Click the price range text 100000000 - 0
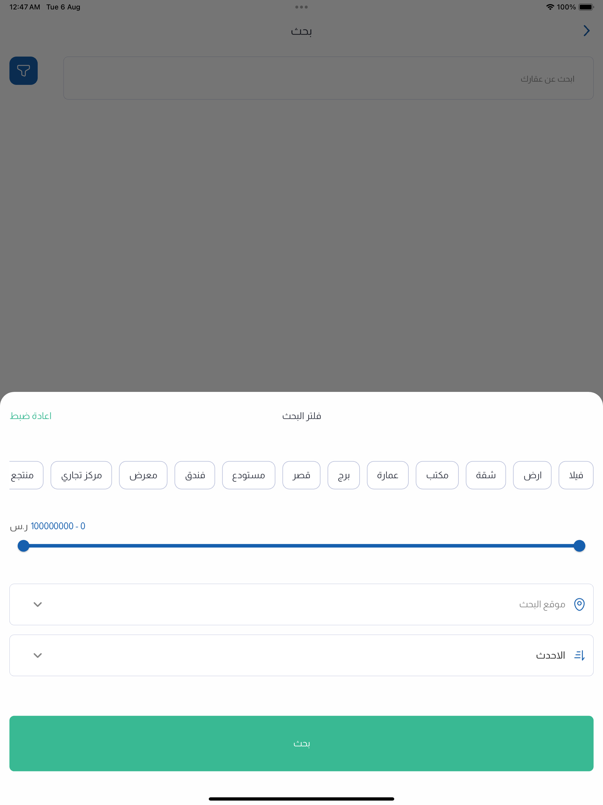This screenshot has width=603, height=805. [58, 526]
